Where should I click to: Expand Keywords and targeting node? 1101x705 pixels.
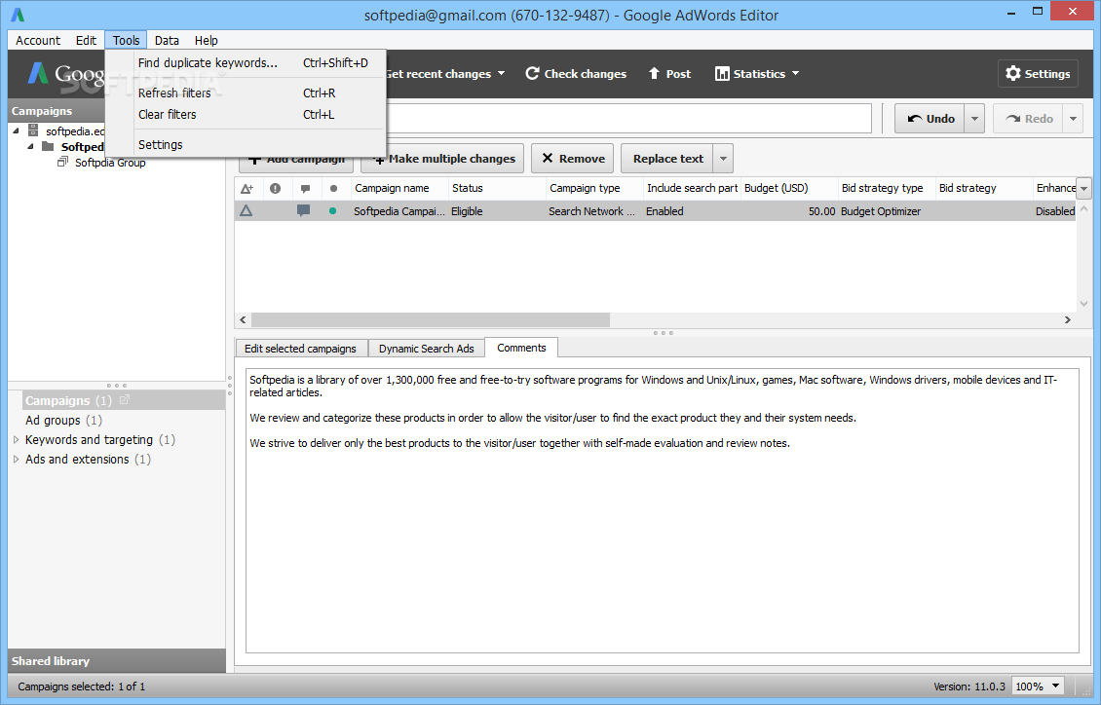click(17, 440)
